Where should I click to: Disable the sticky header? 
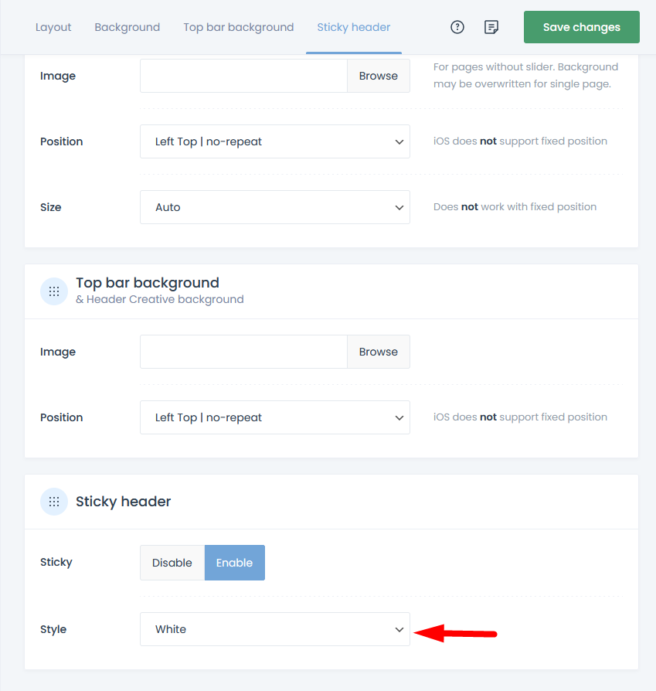(x=172, y=563)
